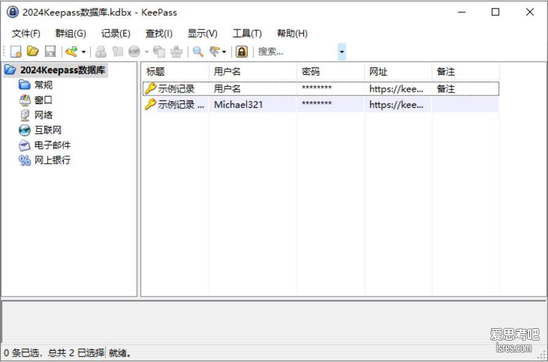Click the Add entry key icon

(x=72, y=51)
